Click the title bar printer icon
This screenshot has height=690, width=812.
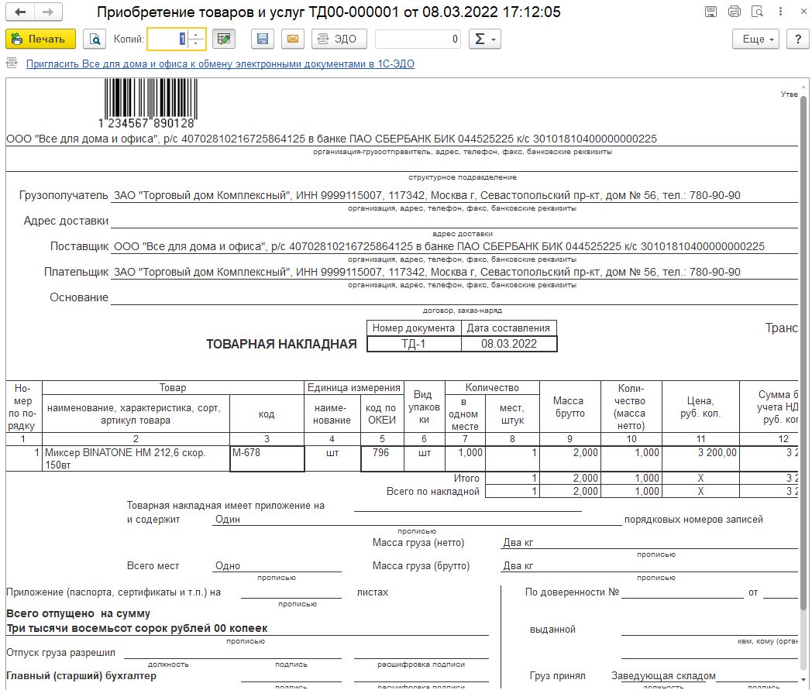point(735,12)
